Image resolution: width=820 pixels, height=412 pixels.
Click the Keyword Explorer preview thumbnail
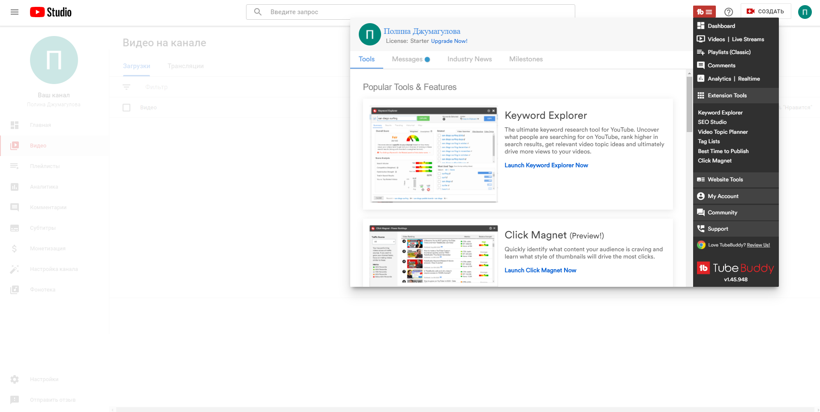(434, 154)
